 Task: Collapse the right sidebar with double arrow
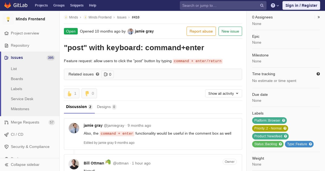(x=318, y=17)
